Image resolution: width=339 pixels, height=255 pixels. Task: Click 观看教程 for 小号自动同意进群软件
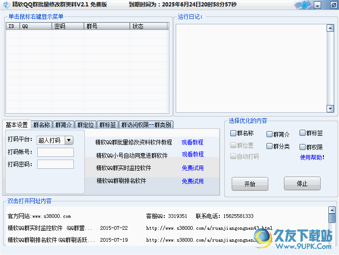(x=193, y=154)
